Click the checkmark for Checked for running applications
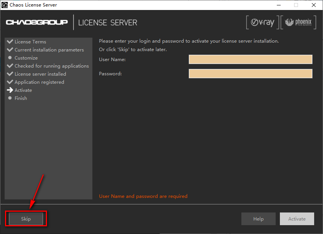The width and height of the screenshot is (323, 234). [x=9, y=66]
